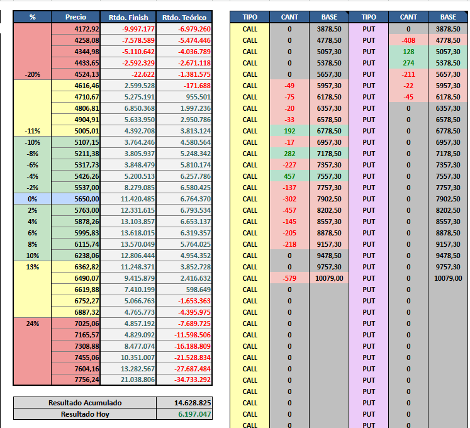Select the 13% percentage cell
The width and height of the screenshot is (470, 428).
pos(32,267)
